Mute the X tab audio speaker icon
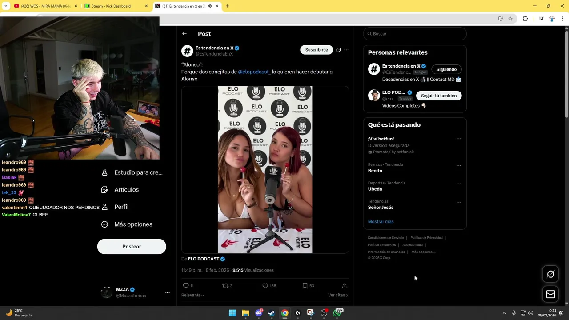The height and width of the screenshot is (320, 569). (210, 6)
